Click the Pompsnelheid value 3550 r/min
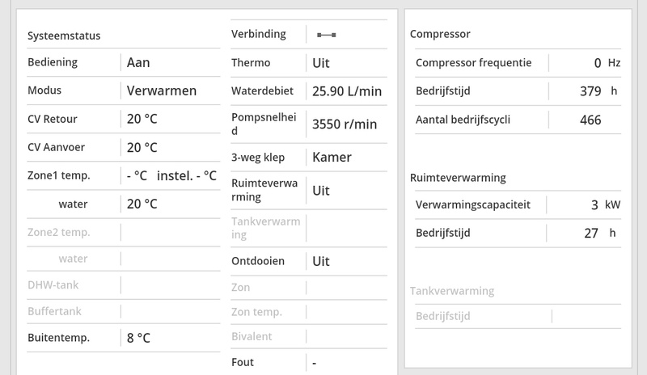647x375 pixels. [x=345, y=124]
